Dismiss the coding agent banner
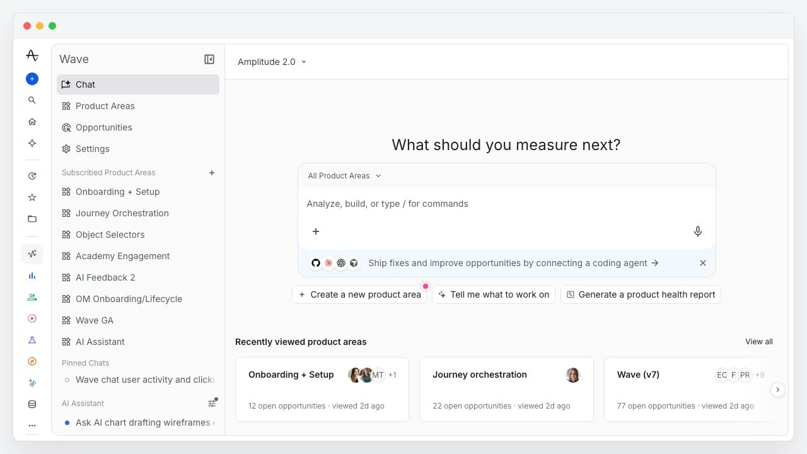Image resolution: width=807 pixels, height=454 pixels. (x=703, y=263)
